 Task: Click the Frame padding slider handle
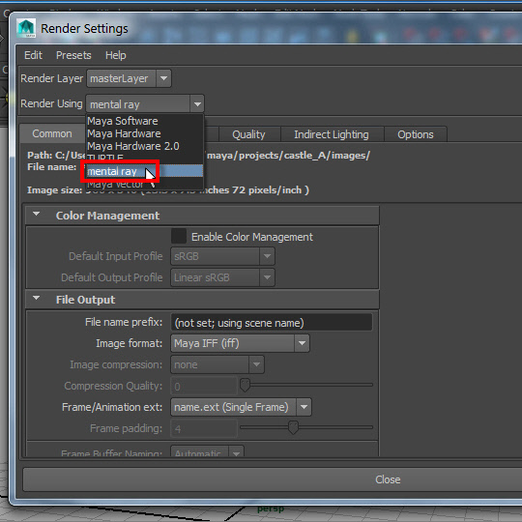click(x=293, y=427)
